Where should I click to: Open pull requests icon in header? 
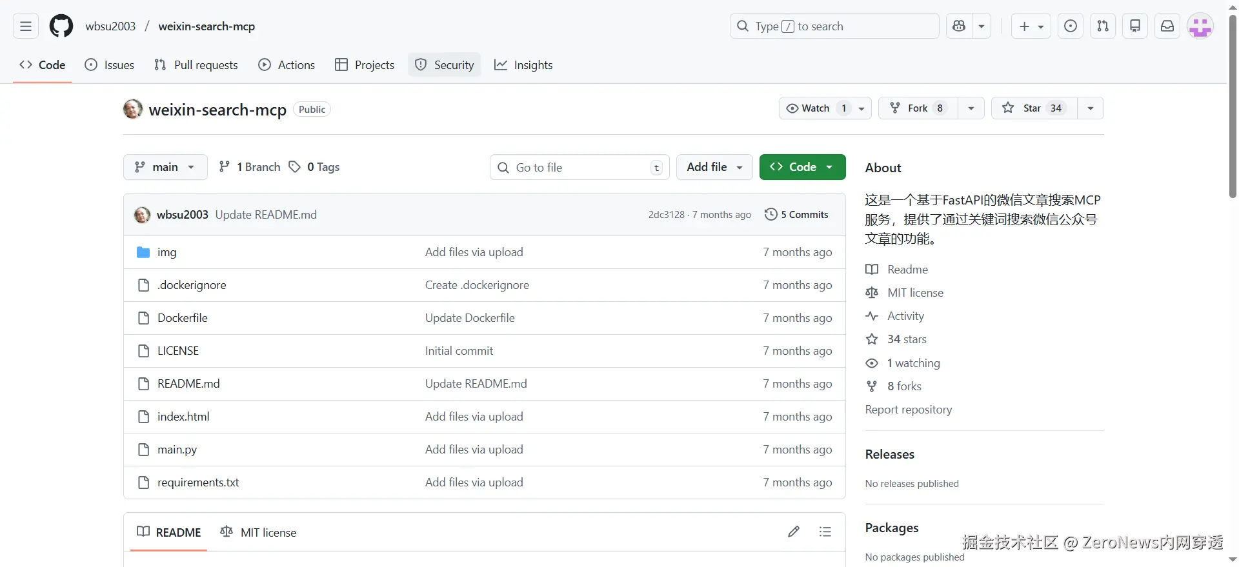click(x=1103, y=26)
